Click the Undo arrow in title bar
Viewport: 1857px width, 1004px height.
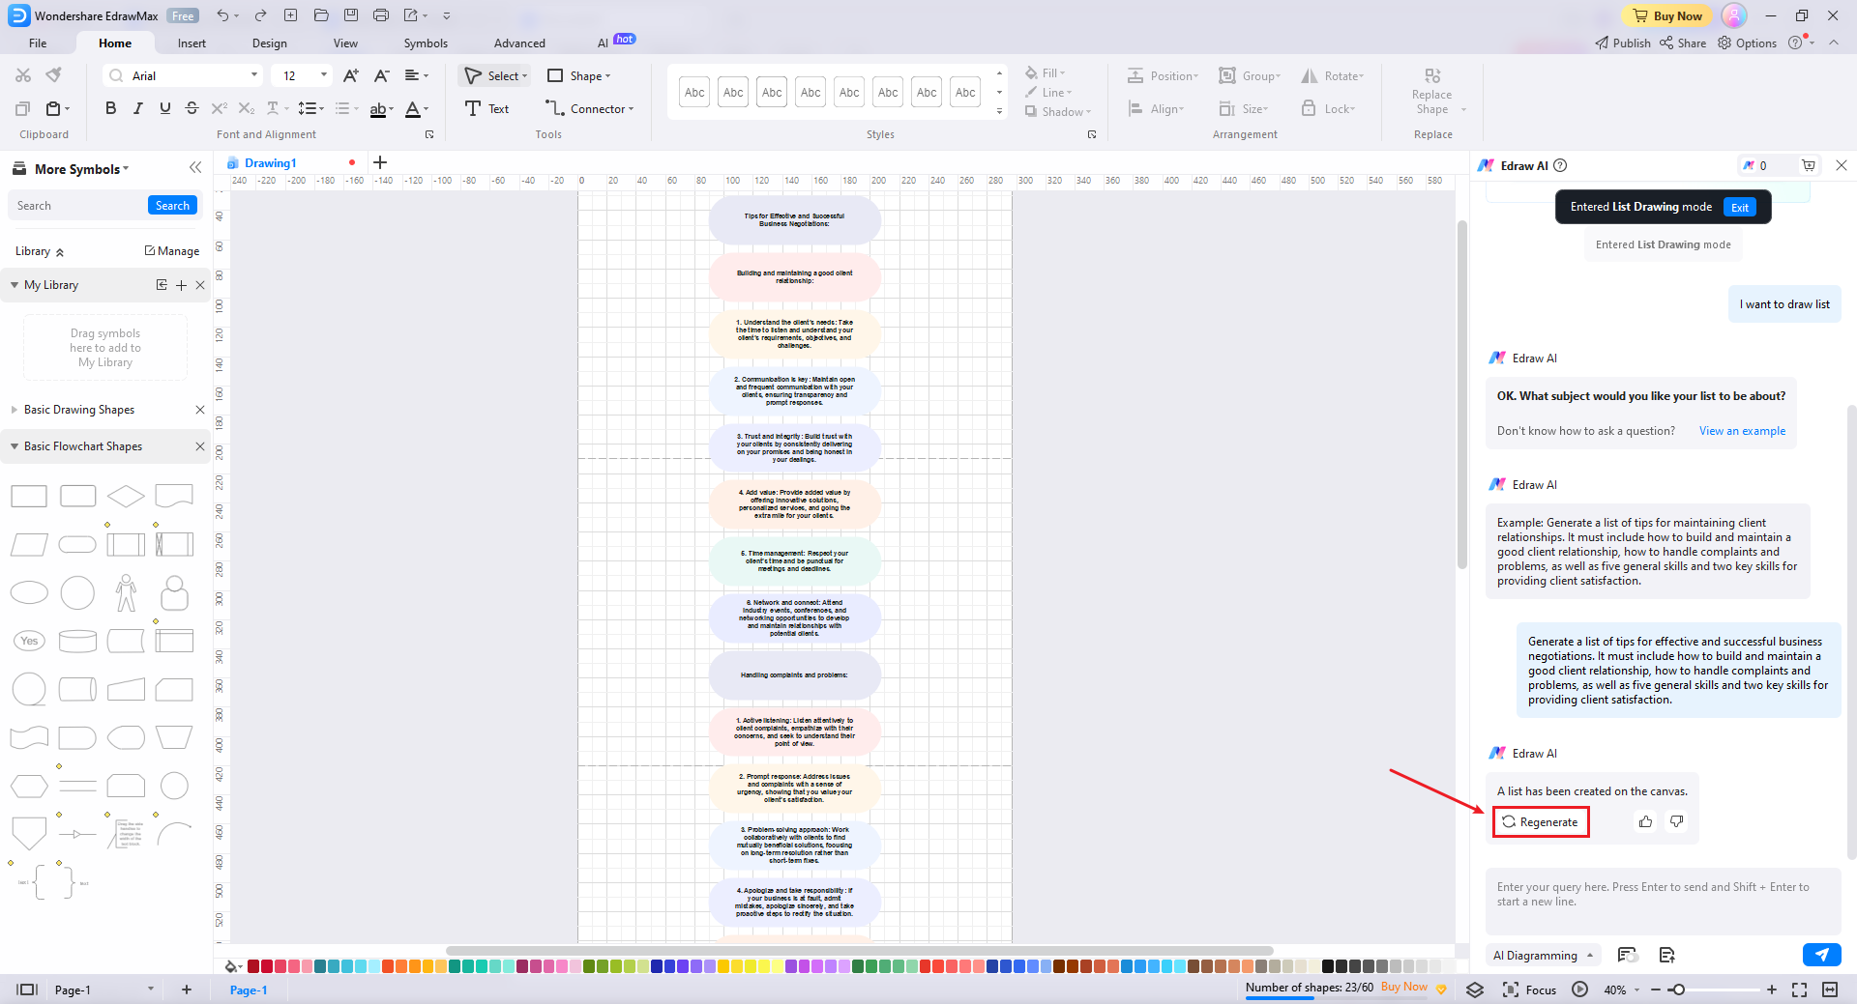(x=223, y=15)
